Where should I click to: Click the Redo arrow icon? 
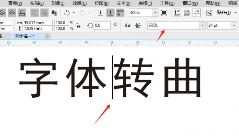(x=82, y=13)
